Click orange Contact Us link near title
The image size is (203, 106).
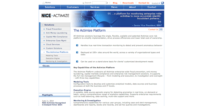153,29
